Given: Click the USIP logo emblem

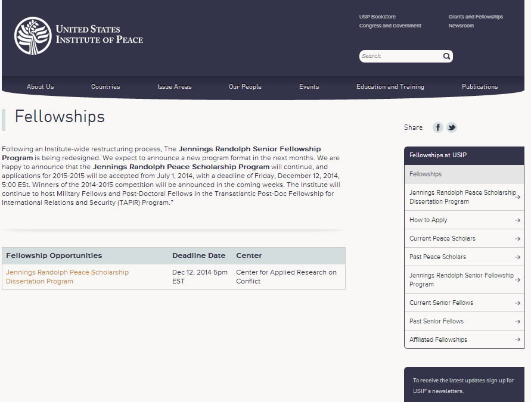Looking at the screenshot, I should point(33,36).
